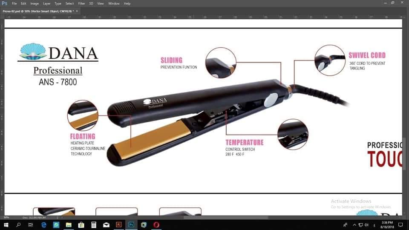Open the Layer menu
Viewport: 409px width, 230px height.
coord(47,4)
